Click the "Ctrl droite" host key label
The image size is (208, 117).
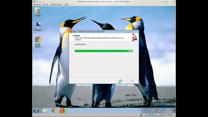pos(169,115)
